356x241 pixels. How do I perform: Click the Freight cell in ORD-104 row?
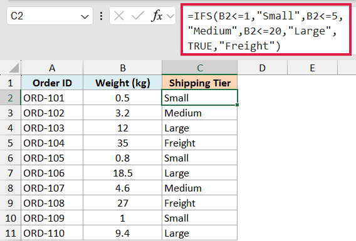(200, 143)
